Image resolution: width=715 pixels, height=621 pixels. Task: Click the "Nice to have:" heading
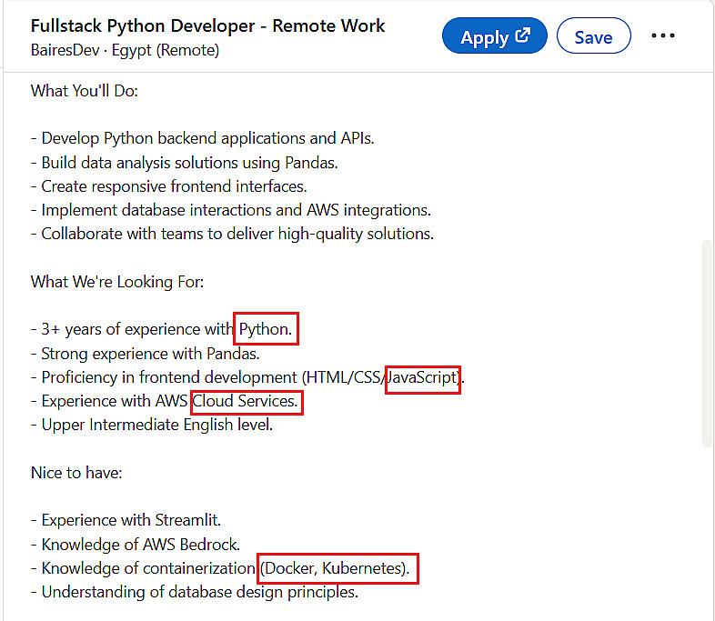click(x=76, y=473)
